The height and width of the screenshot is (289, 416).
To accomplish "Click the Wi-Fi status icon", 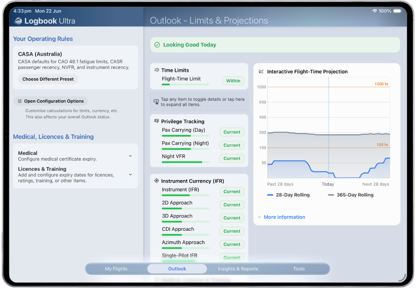I will [x=375, y=11].
